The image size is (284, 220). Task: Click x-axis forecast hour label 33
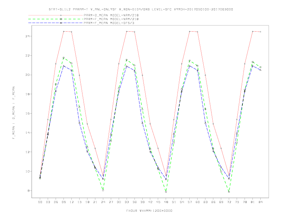tap(127, 202)
